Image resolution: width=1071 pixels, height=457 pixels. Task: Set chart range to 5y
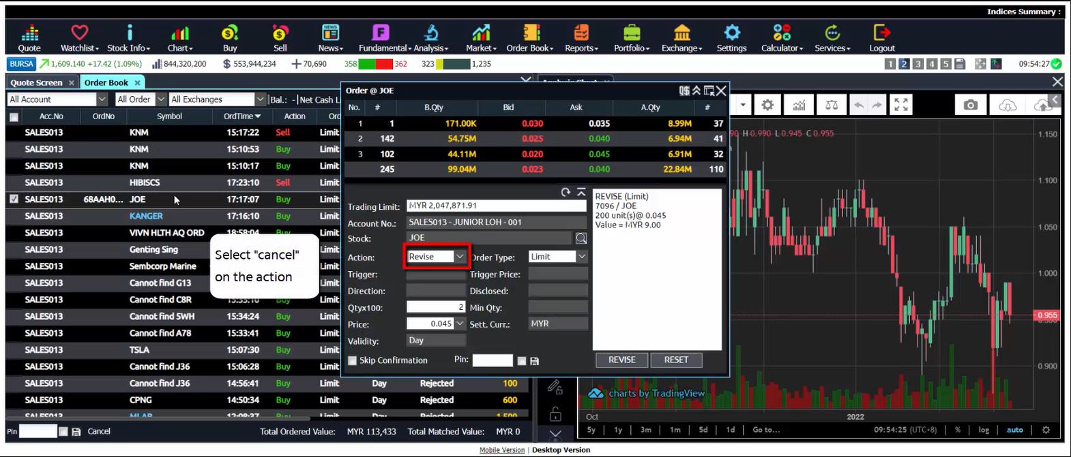click(591, 430)
